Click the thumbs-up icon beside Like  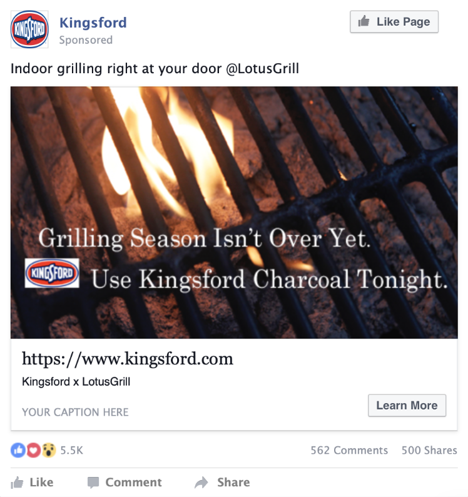[x=17, y=483]
